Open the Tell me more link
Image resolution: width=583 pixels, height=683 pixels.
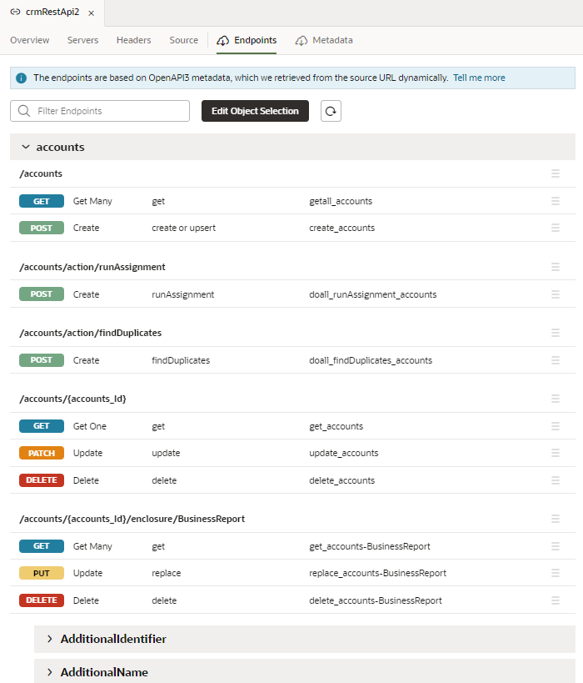click(479, 77)
